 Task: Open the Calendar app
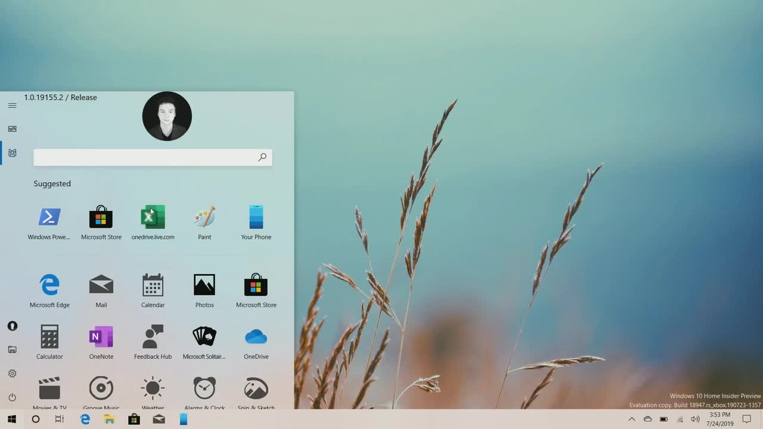(153, 291)
